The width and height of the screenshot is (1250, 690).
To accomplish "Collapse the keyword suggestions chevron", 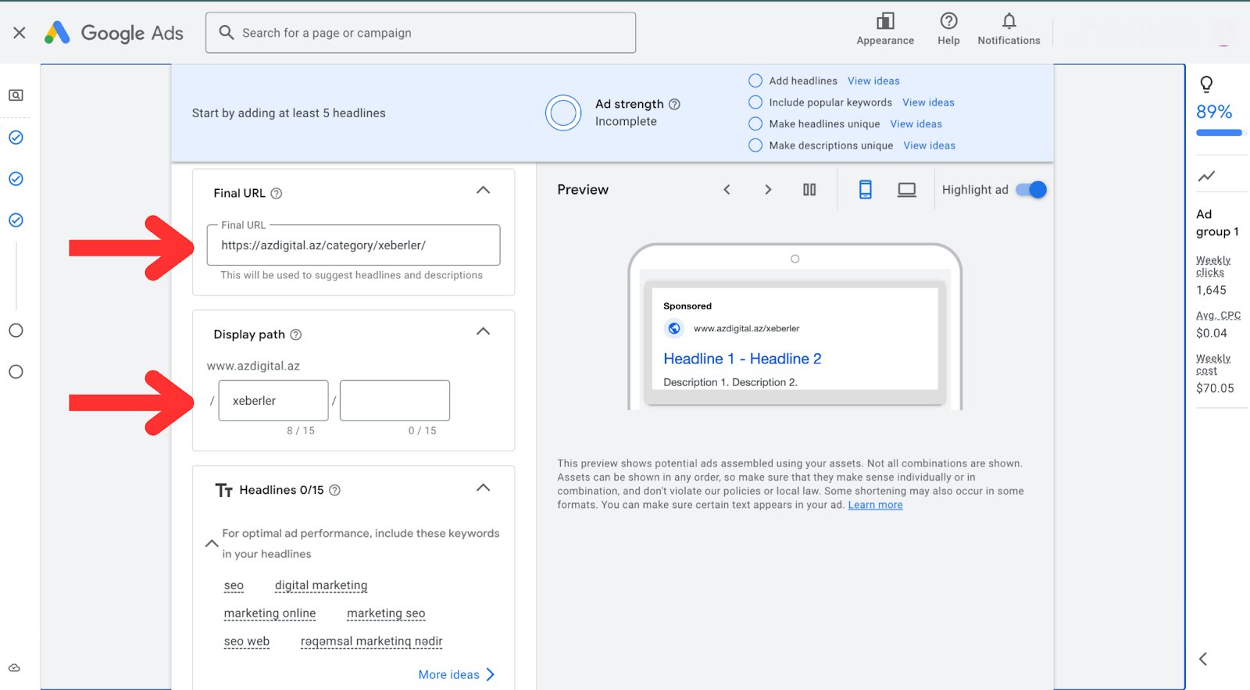I will coord(212,543).
